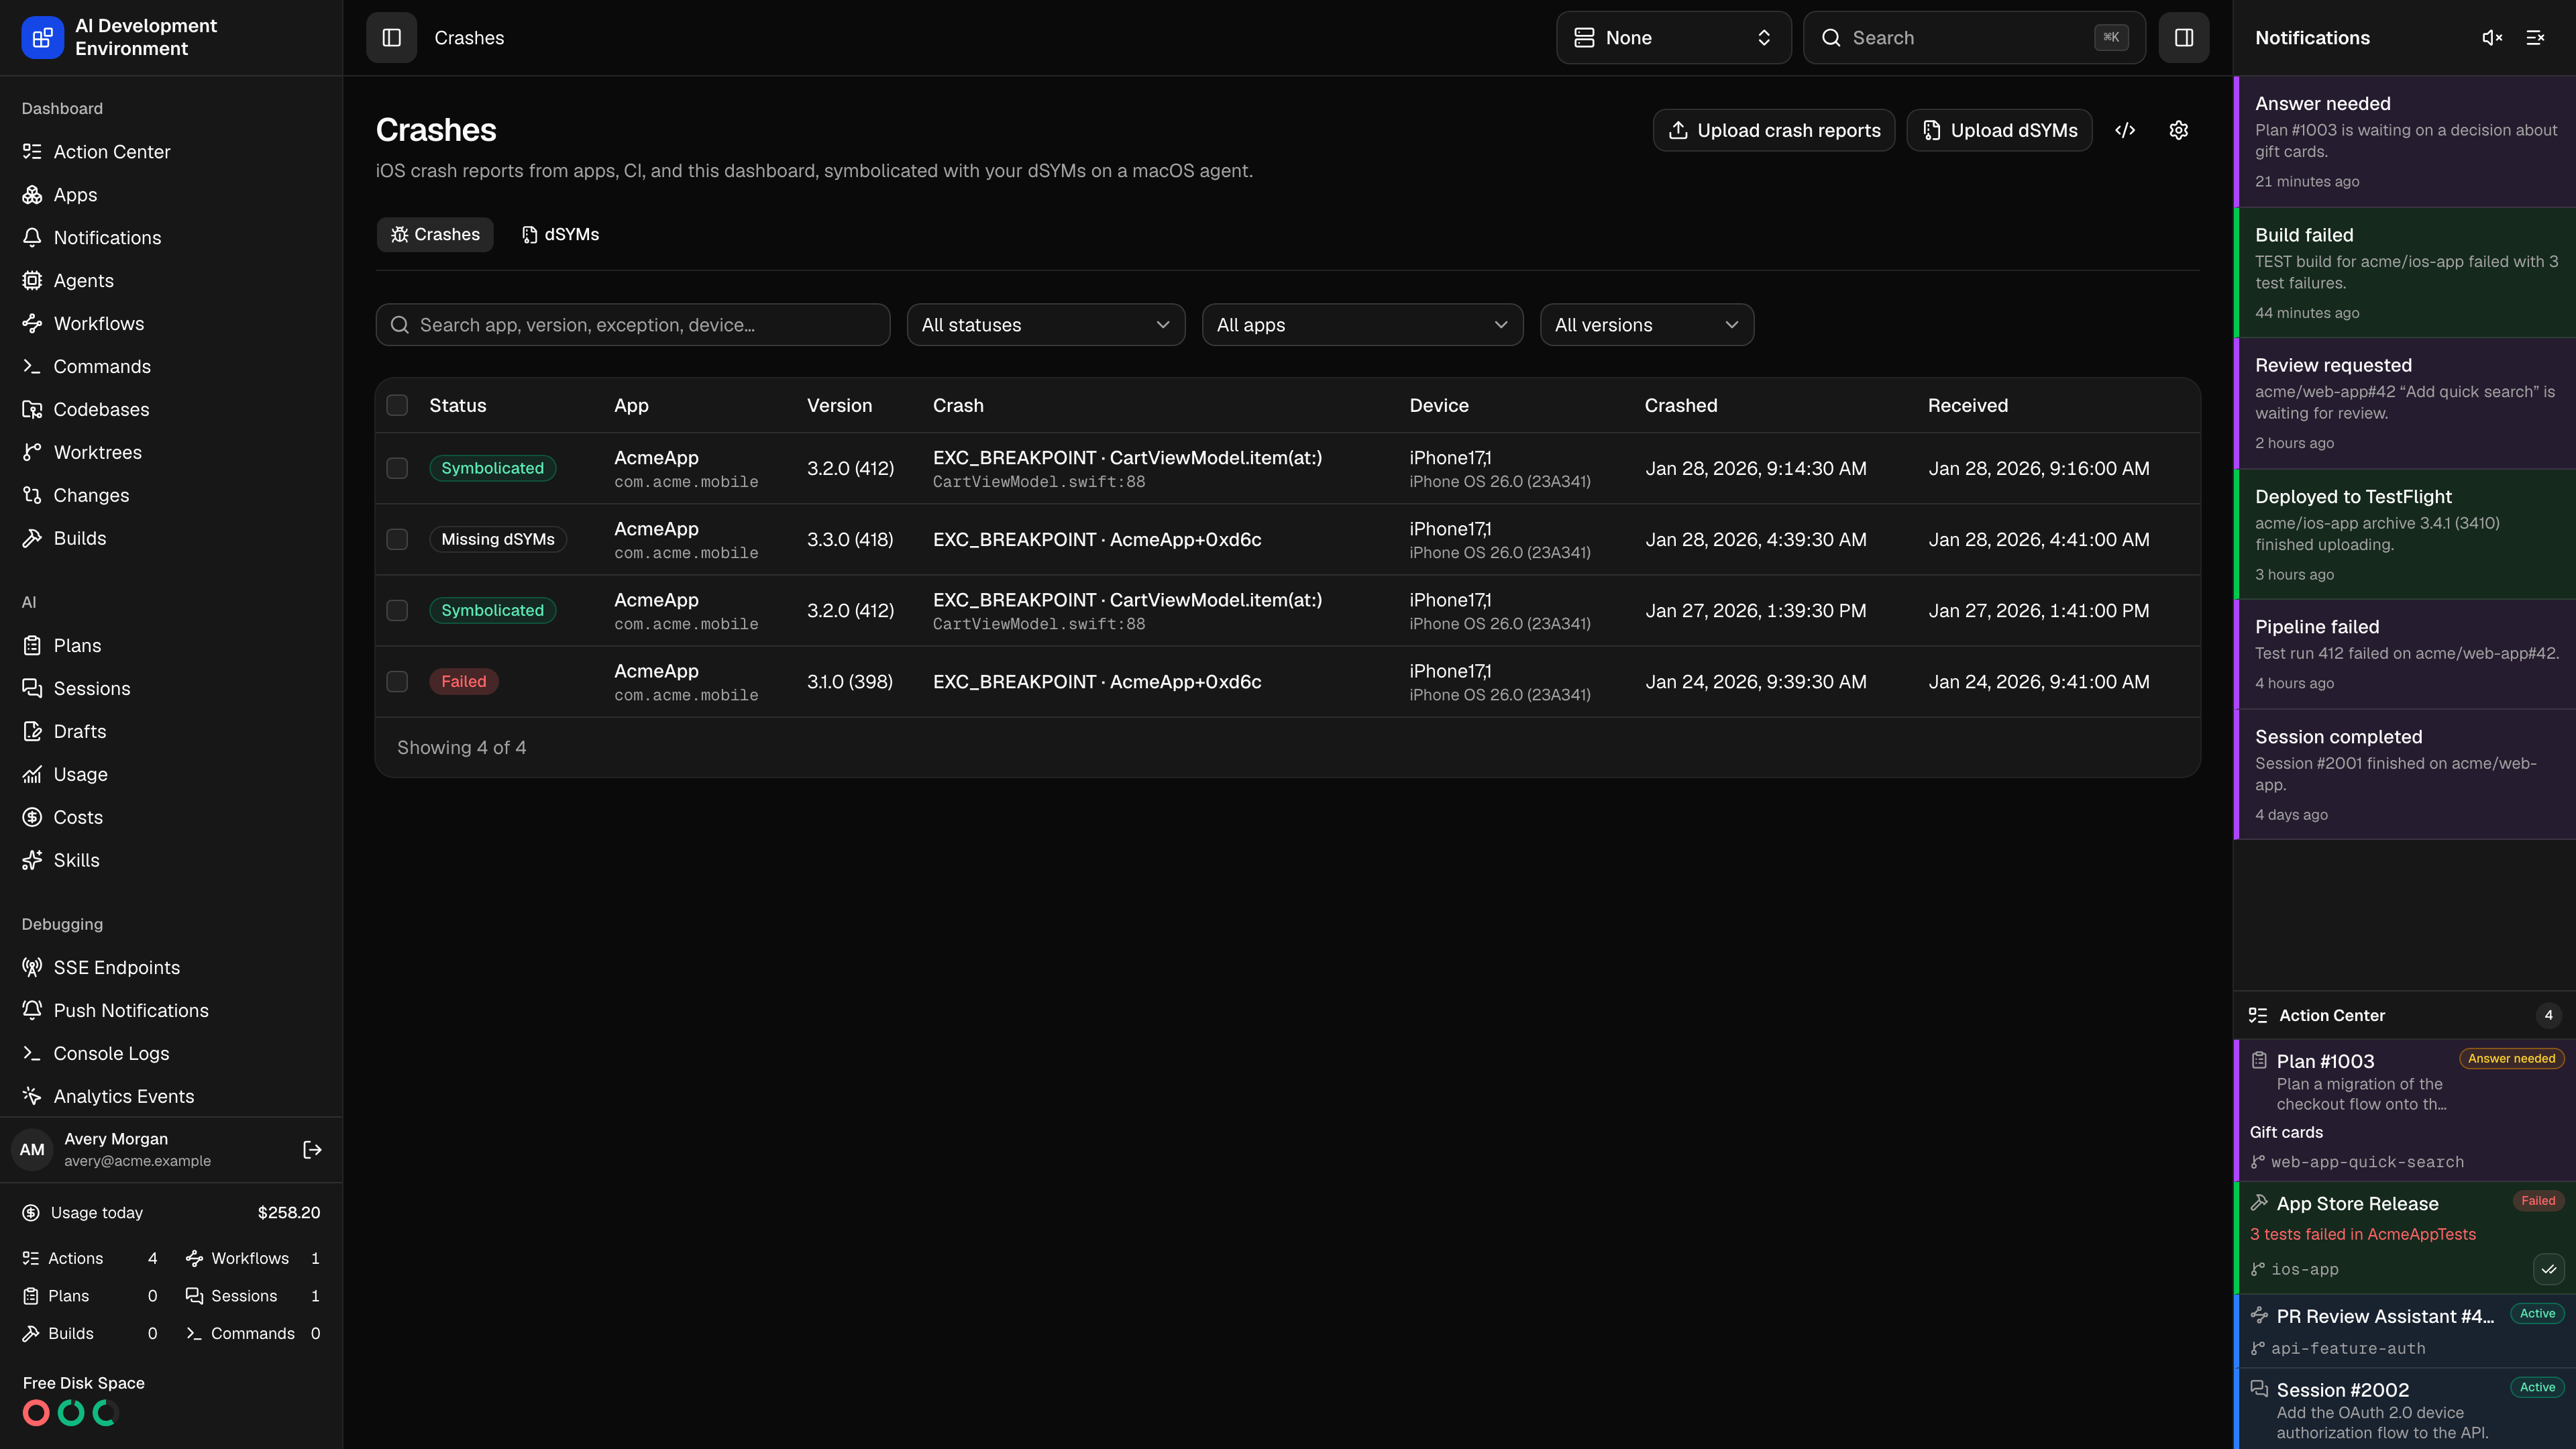Screen dimensions: 2576x1449
Task: Switch to the Crashes tab
Action: tap(435, 234)
